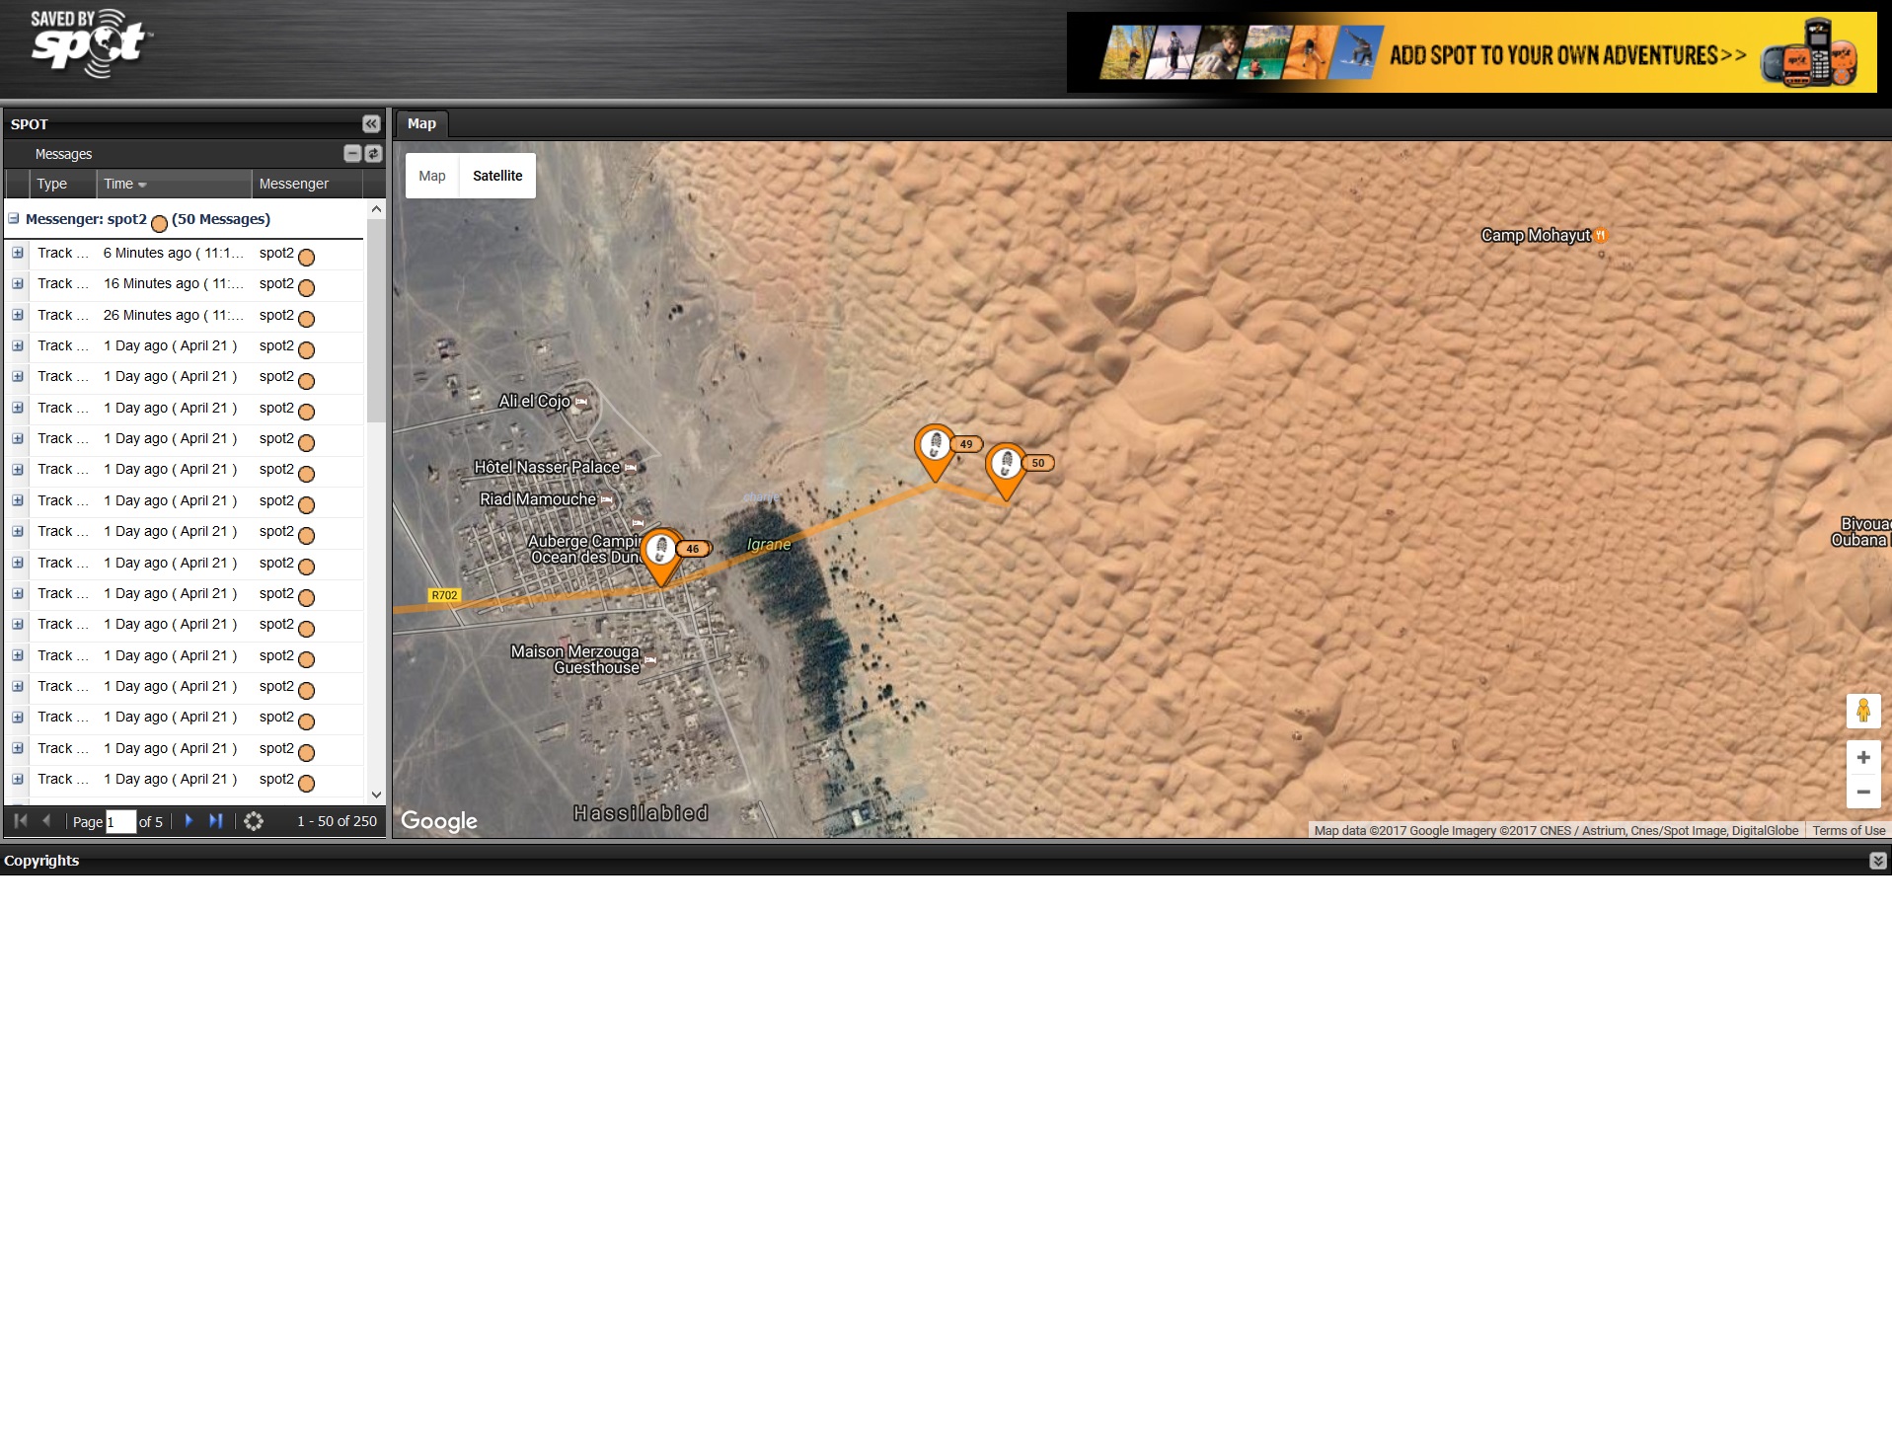Click the messages list scrollbar thumb
Viewport: 1892px width, 1440px height.
[x=376, y=321]
